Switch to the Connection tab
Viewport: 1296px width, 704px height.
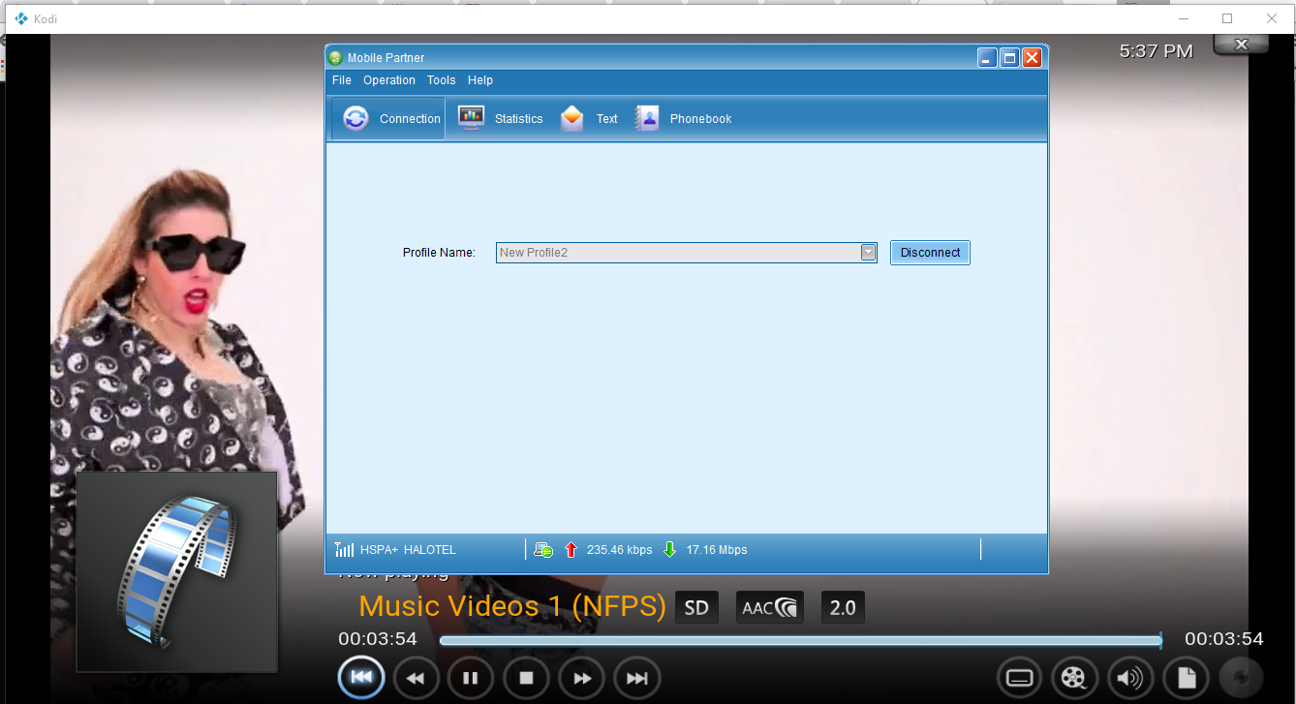coord(389,119)
